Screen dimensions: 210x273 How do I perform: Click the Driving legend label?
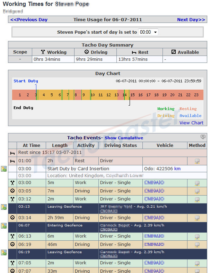166,116
